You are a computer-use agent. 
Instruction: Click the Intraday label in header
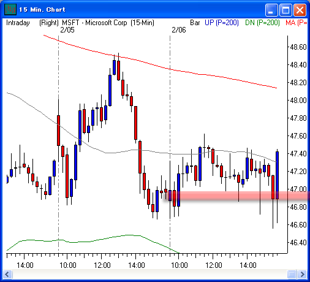click(18, 23)
